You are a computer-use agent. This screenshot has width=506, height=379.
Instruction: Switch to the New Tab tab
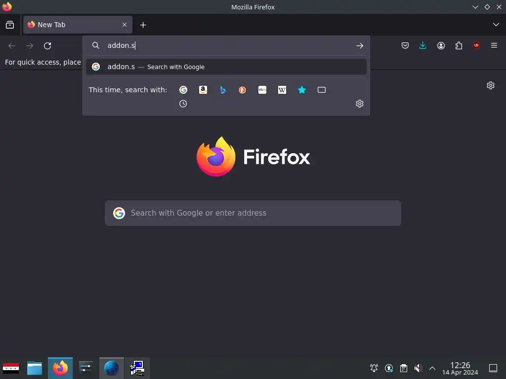(x=78, y=25)
